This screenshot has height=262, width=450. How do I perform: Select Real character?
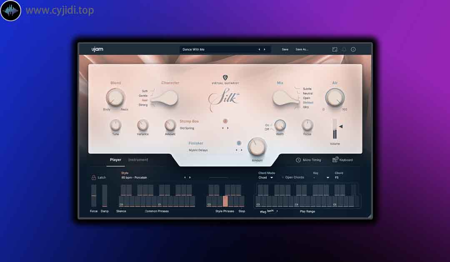(x=145, y=100)
